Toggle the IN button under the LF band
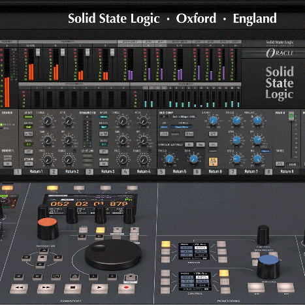305x305 pixels. point(29,164)
